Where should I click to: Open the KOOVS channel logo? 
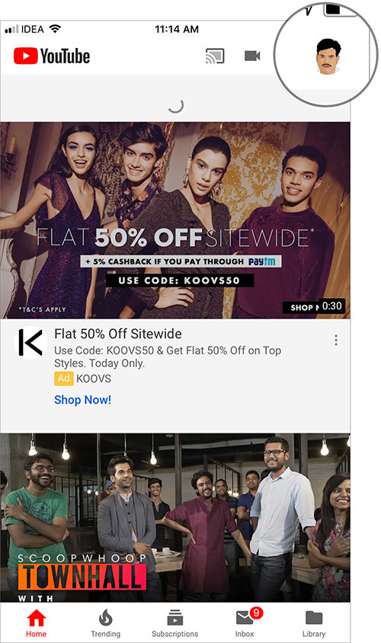point(30,343)
